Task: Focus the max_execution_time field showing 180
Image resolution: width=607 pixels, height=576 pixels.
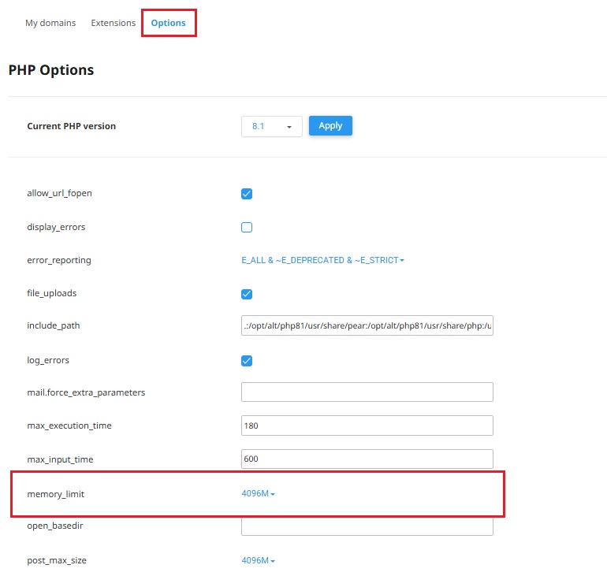Action: coord(367,425)
